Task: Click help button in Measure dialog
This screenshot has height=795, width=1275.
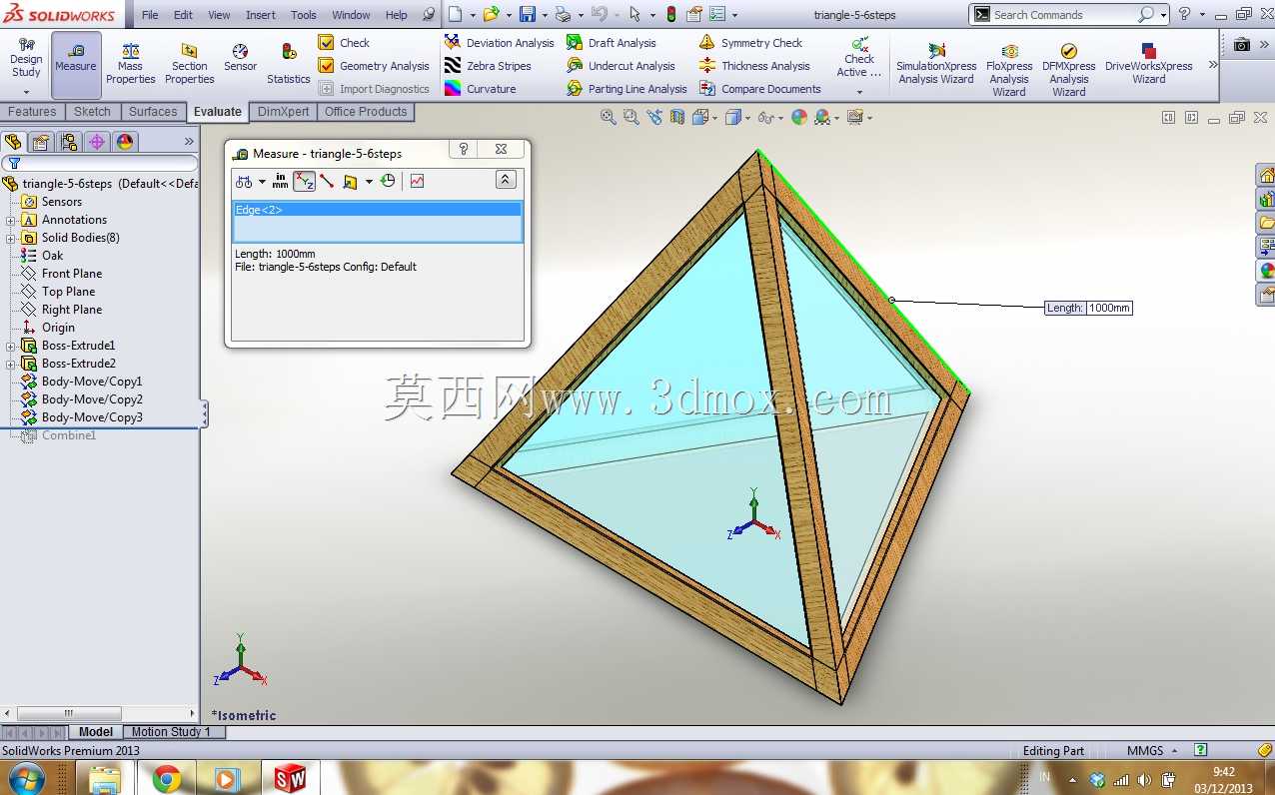Action: pos(464,150)
